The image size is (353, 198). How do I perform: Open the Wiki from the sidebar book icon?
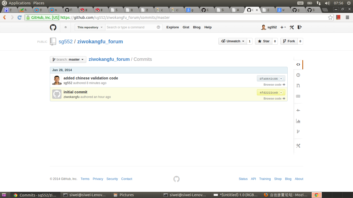pos(298,96)
